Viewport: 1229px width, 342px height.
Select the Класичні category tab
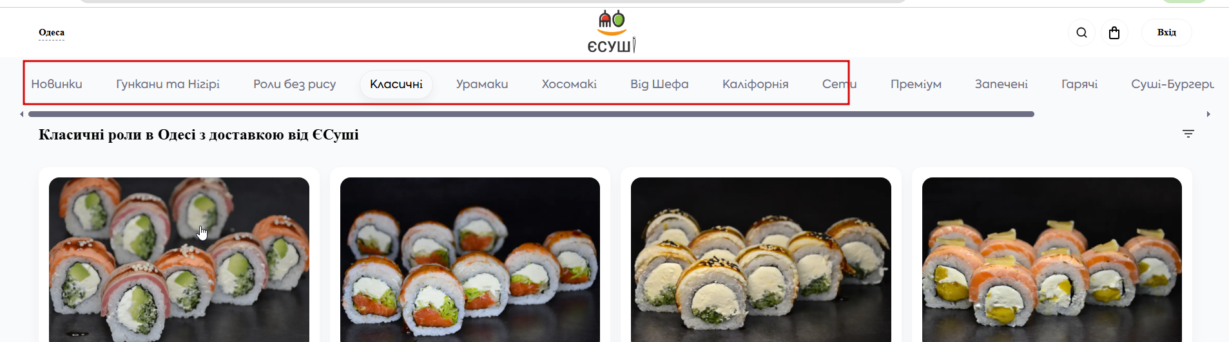396,84
